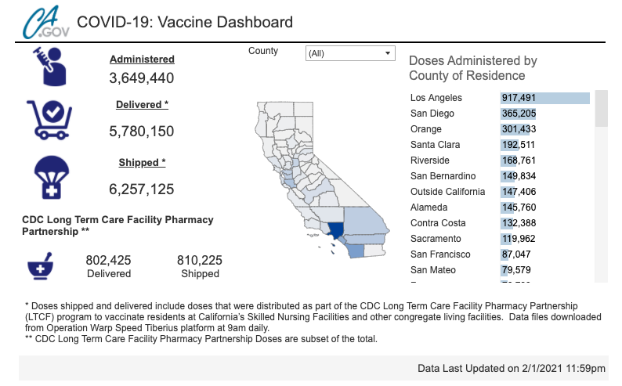Click the Shipped heading label
Viewport: 622px width, 386px height.
(142, 163)
